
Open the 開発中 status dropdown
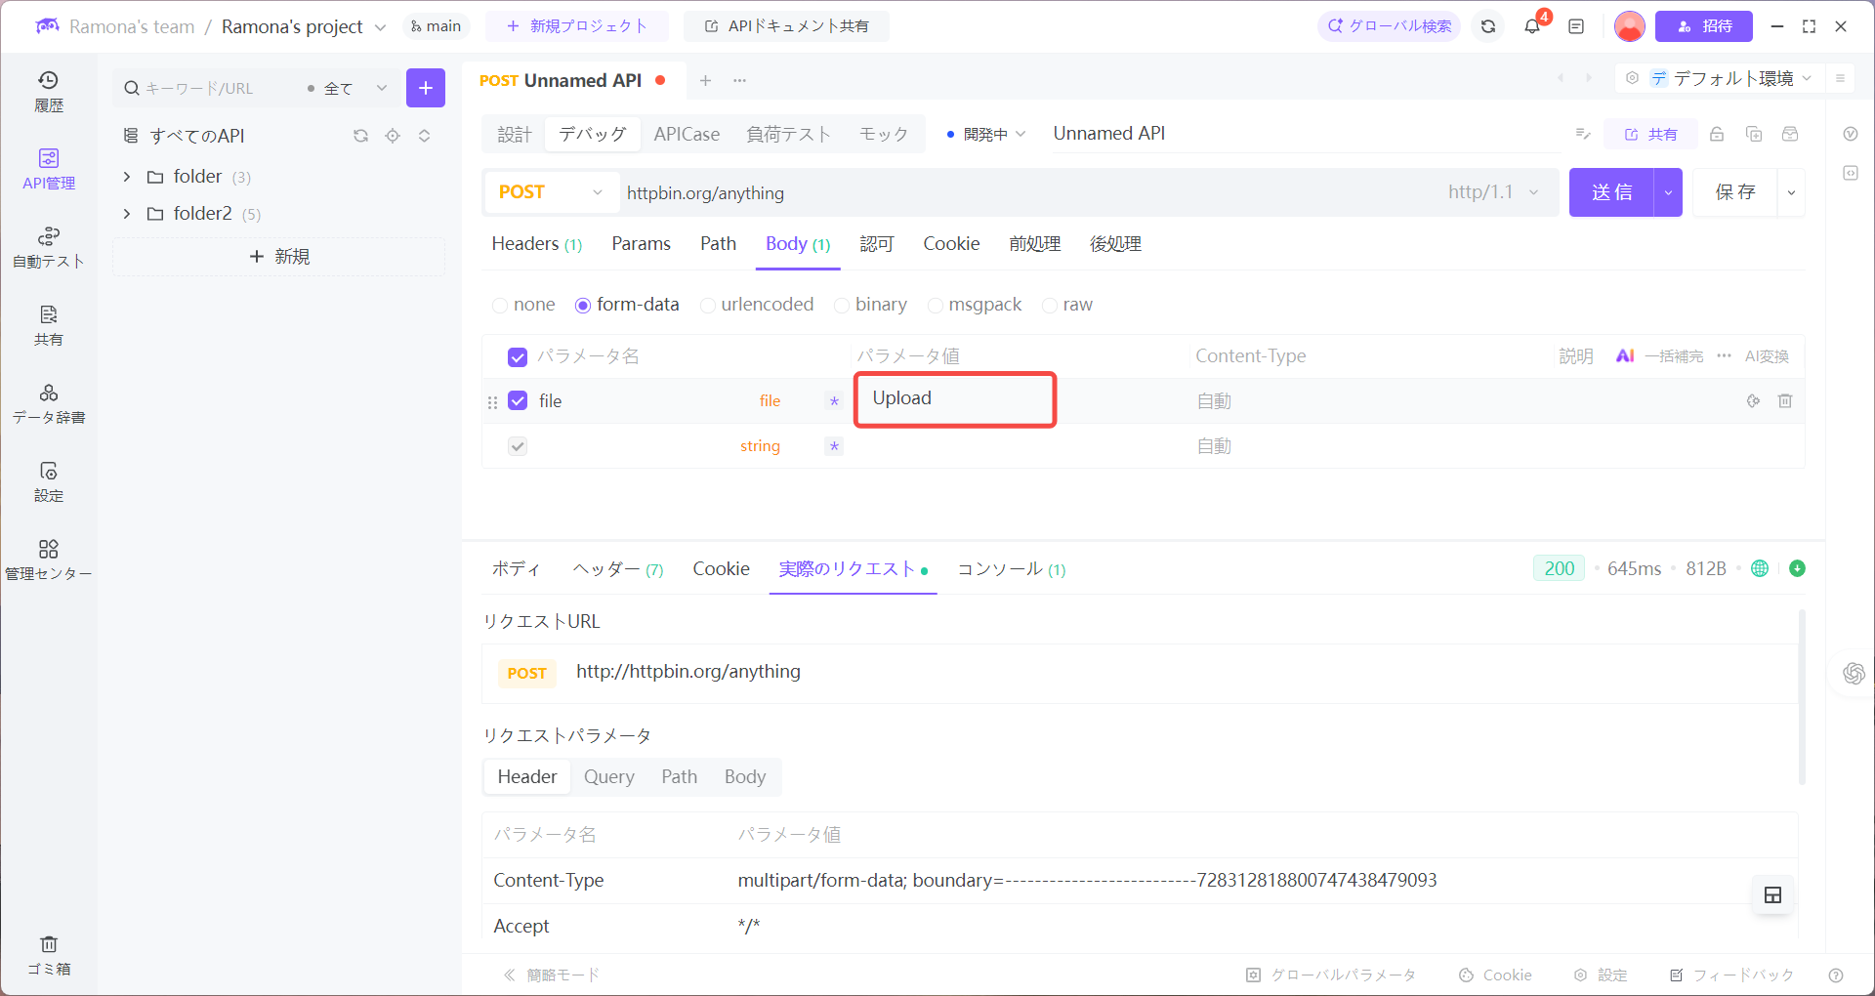[x=986, y=134]
